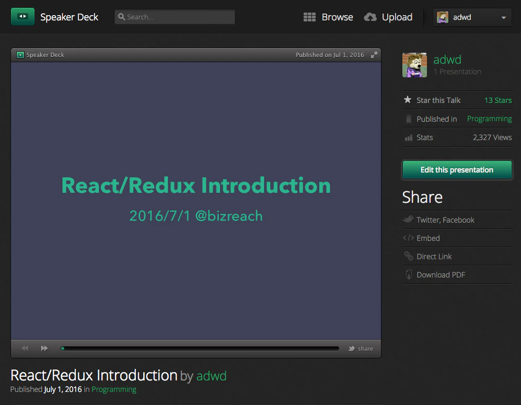
Task: Open the Browse menu item
Action: (x=337, y=17)
